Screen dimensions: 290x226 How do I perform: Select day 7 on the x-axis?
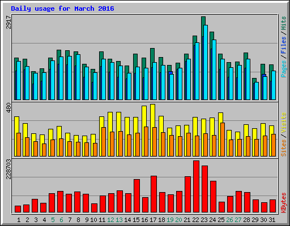coord(70,220)
